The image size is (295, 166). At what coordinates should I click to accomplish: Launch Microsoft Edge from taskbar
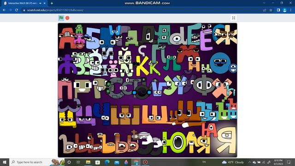click(x=107, y=162)
